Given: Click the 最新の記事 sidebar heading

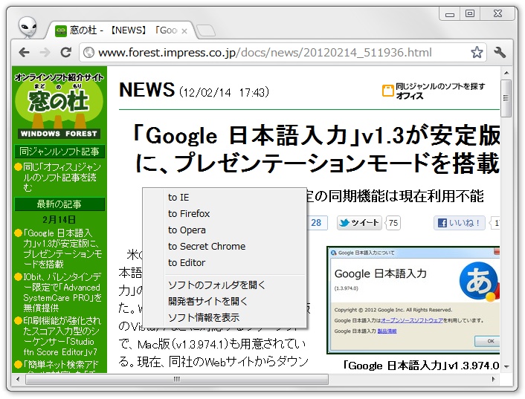Looking at the screenshot, I should click(59, 204).
